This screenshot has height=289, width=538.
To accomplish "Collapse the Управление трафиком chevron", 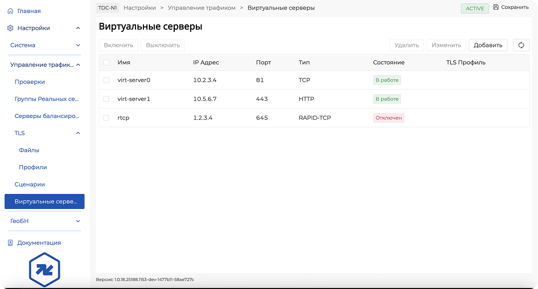I will 78,65.
